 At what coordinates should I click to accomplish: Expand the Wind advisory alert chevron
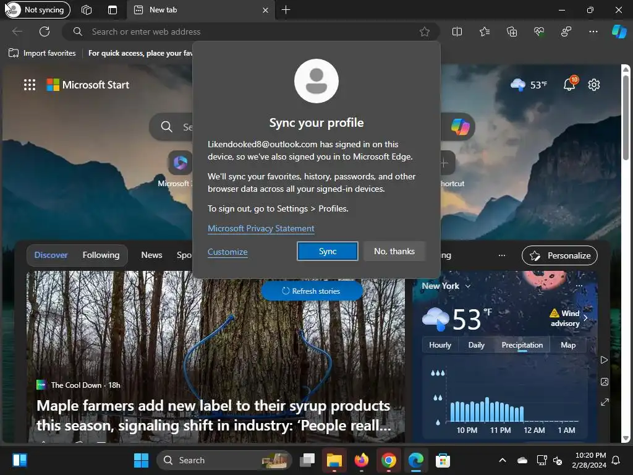(585, 318)
